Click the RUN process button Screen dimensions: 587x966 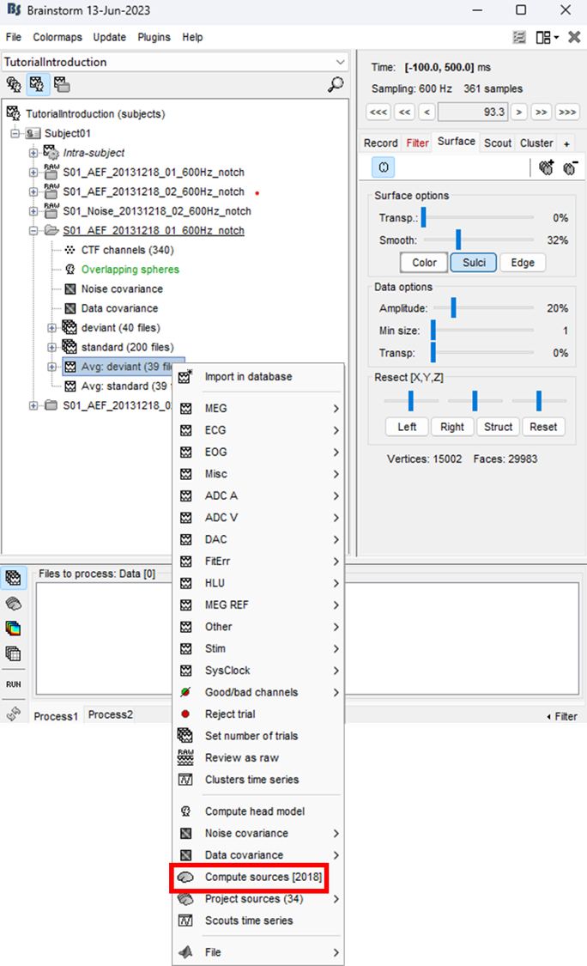coord(13,684)
